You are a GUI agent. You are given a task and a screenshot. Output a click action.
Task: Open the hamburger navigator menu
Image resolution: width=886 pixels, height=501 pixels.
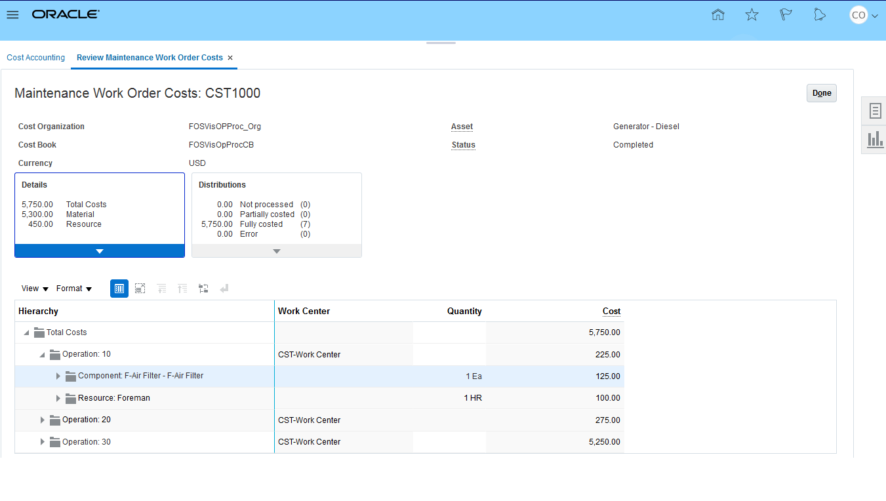pos(12,14)
